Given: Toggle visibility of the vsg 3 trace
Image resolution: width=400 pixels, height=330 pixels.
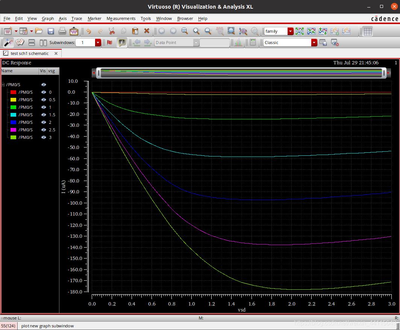Looking at the screenshot, I should (x=44, y=137).
